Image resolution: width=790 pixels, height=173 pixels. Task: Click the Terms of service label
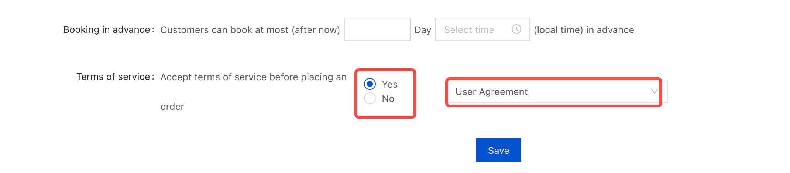[x=113, y=77]
